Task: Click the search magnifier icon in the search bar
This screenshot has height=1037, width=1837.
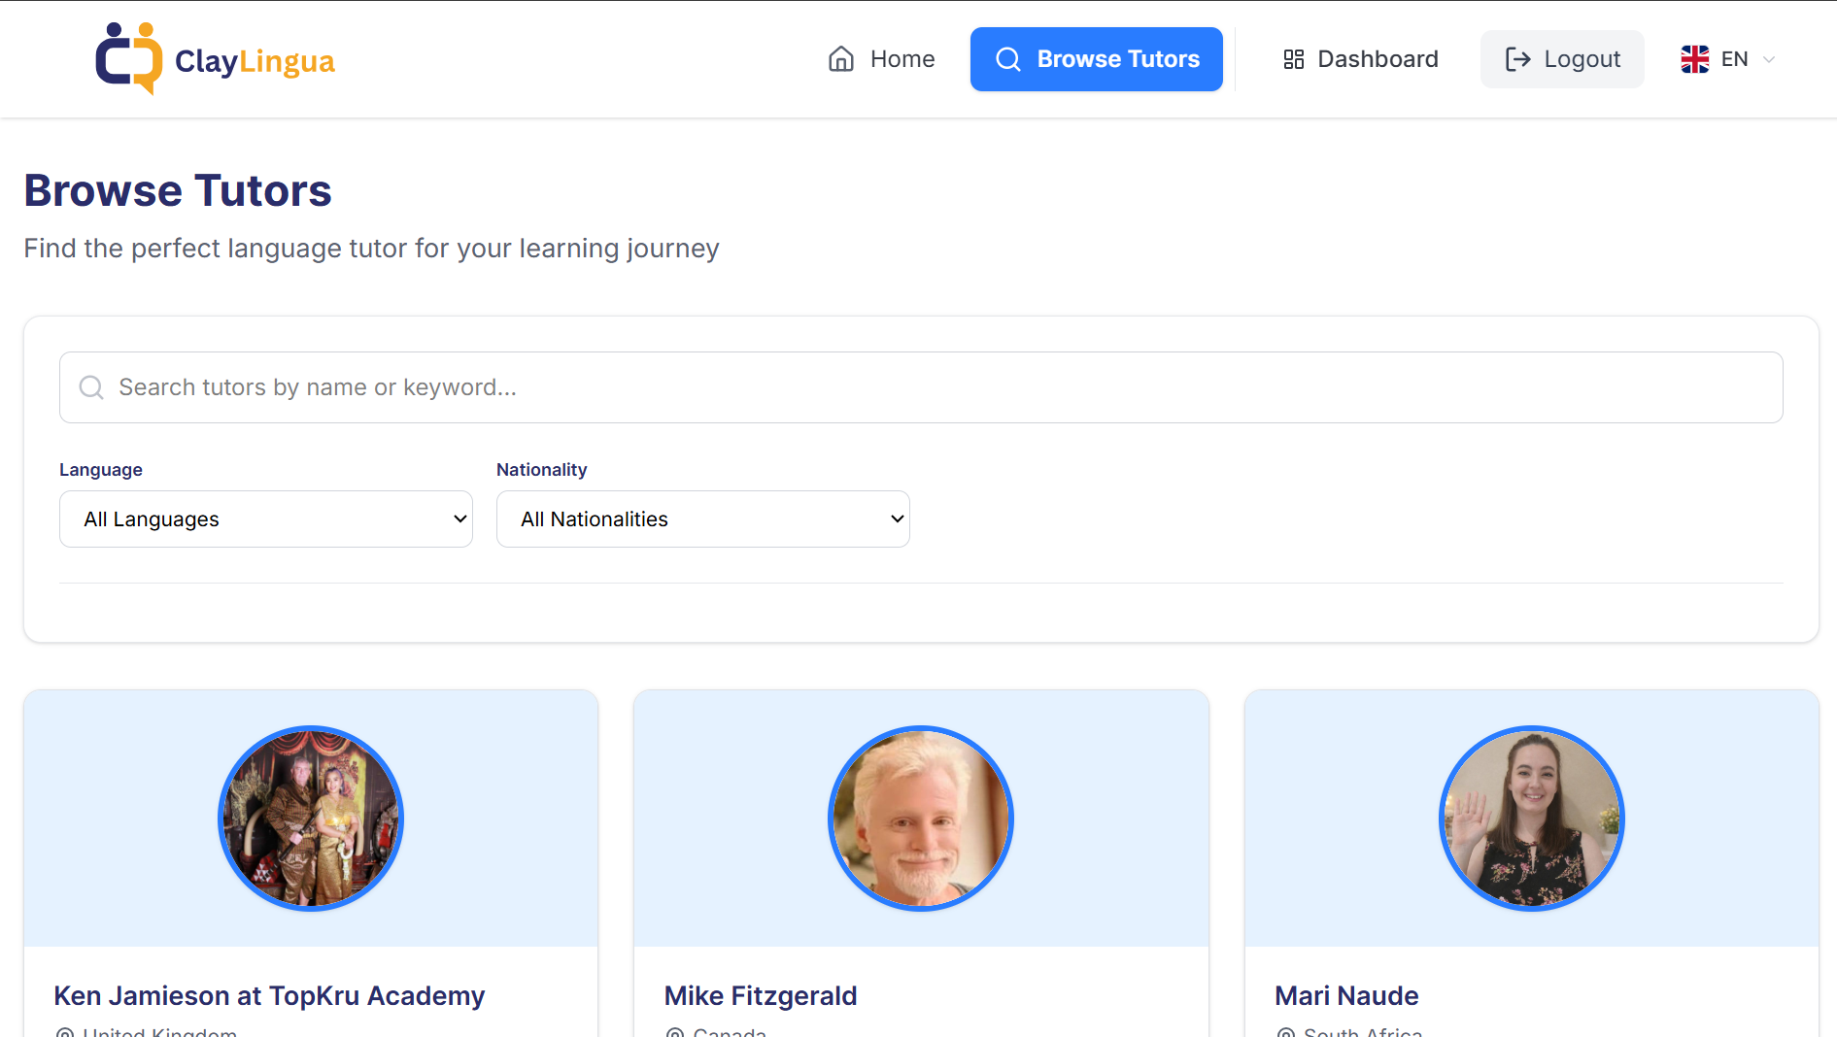Action: click(x=91, y=386)
